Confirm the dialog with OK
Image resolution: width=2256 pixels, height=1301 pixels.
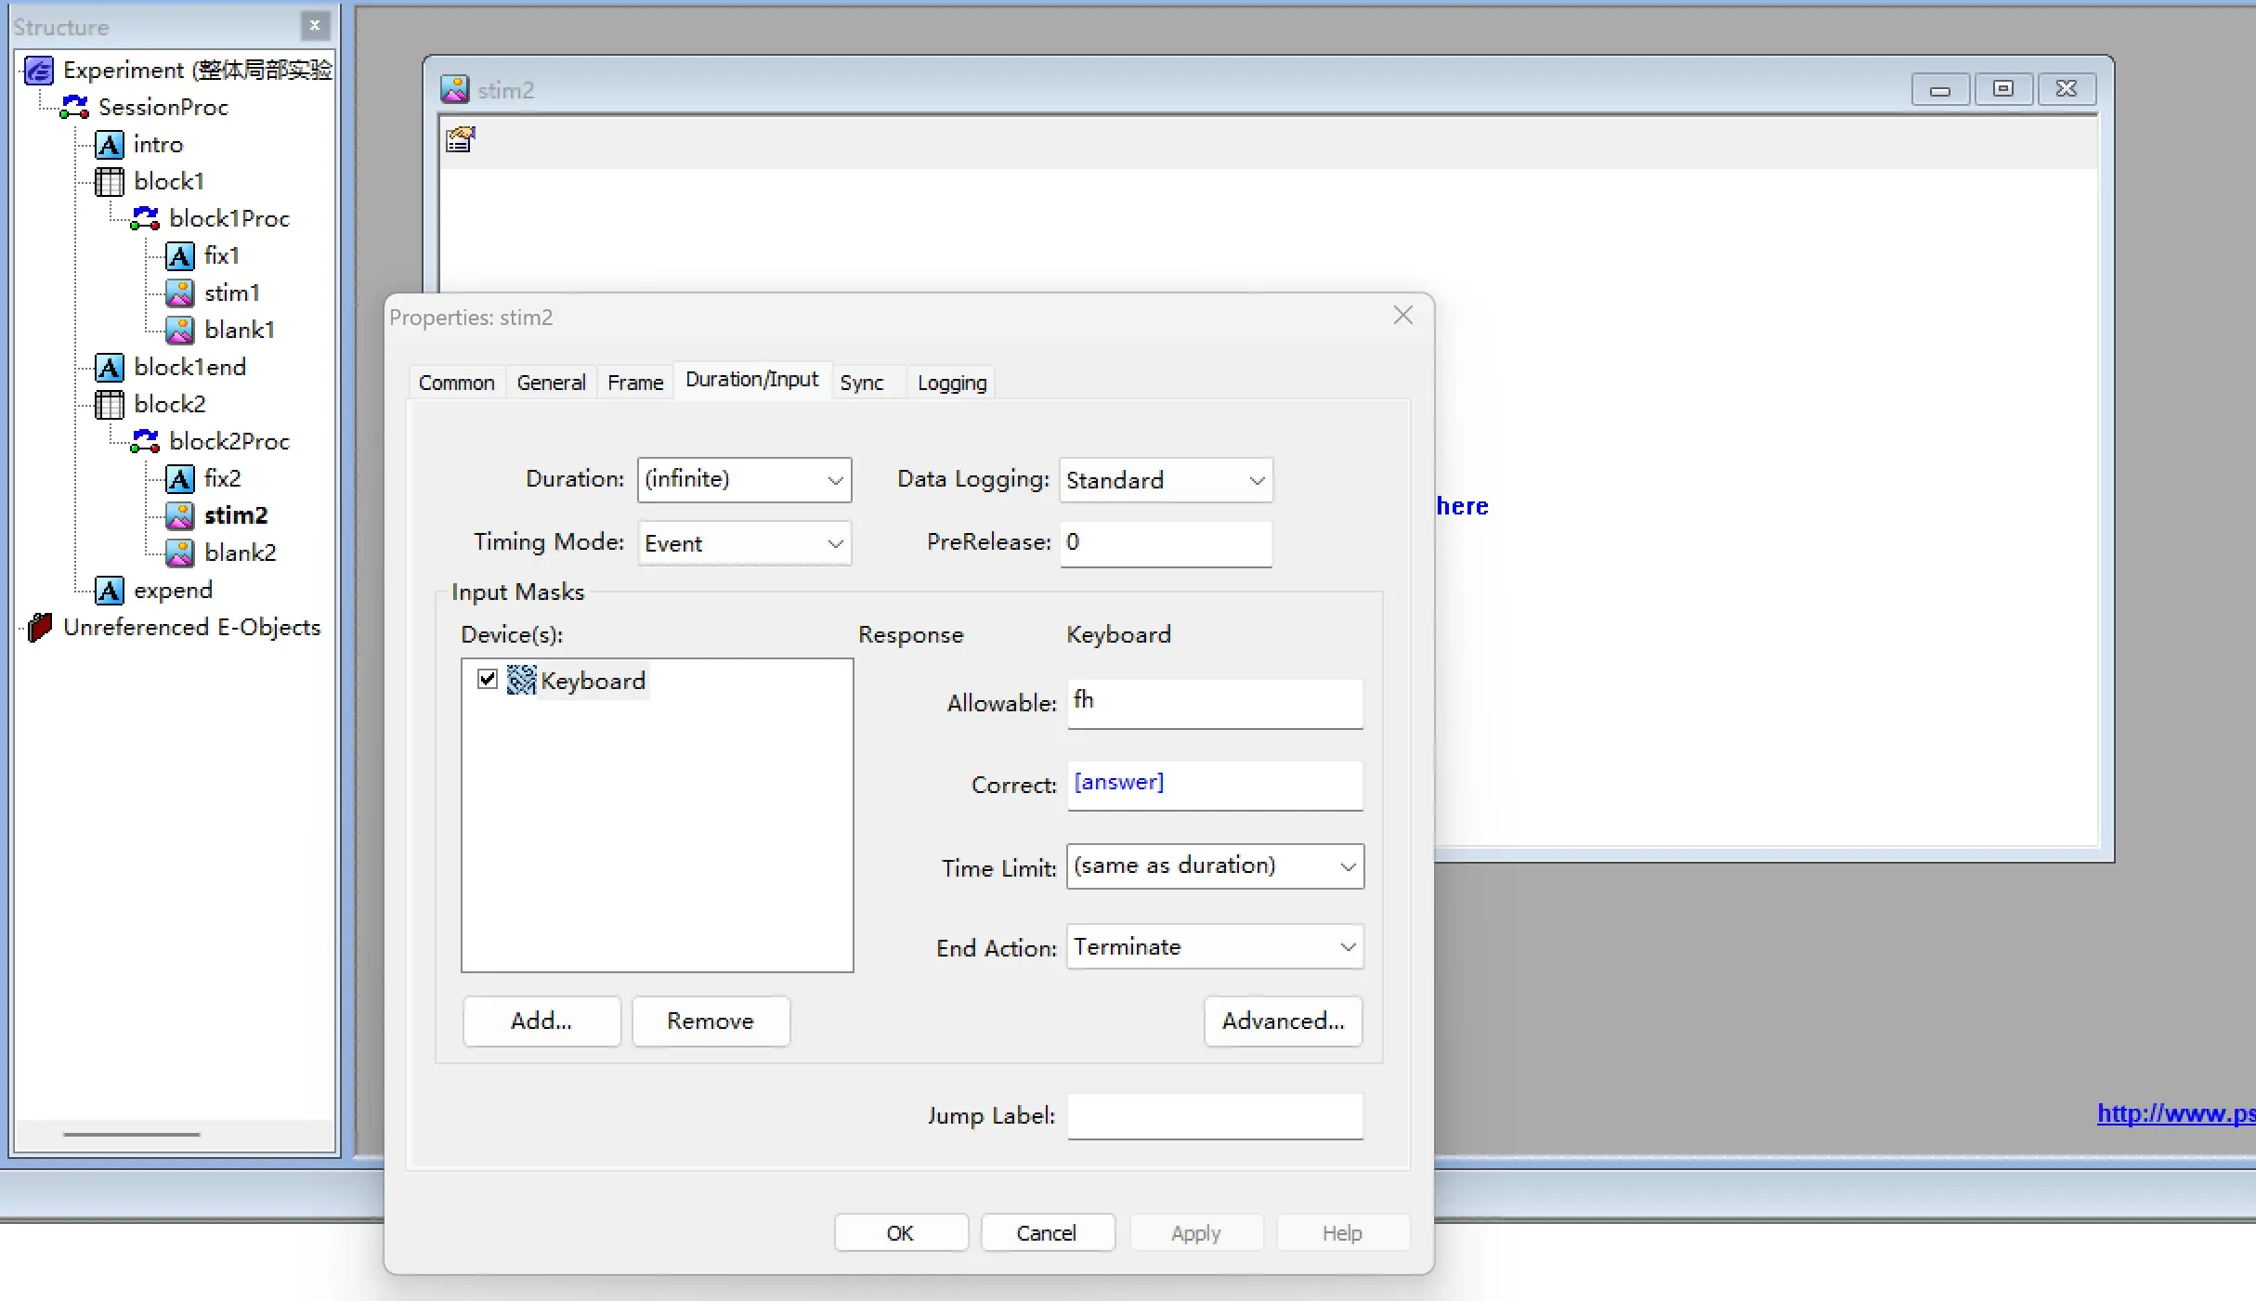click(x=901, y=1233)
